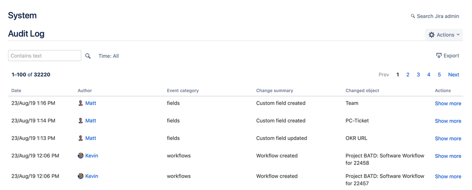This screenshot has height=190, width=472.
Task: Open Matt's profile in the 1:13 PM row
Action: point(91,138)
